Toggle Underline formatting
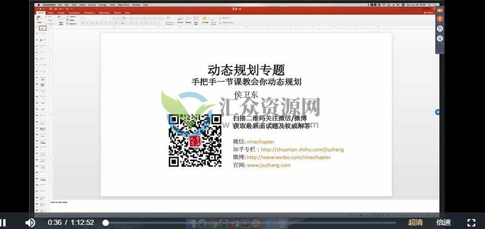485x229 pixels. tap(92, 23)
